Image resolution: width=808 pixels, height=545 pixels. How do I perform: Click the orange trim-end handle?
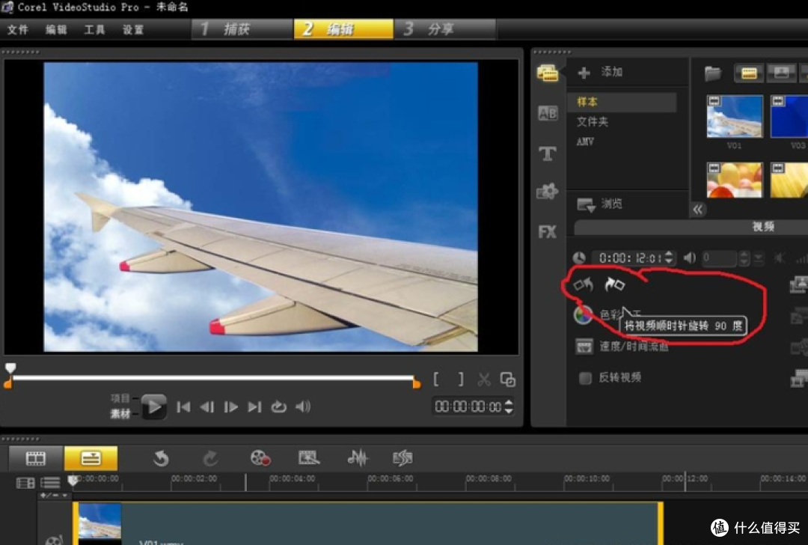417,383
